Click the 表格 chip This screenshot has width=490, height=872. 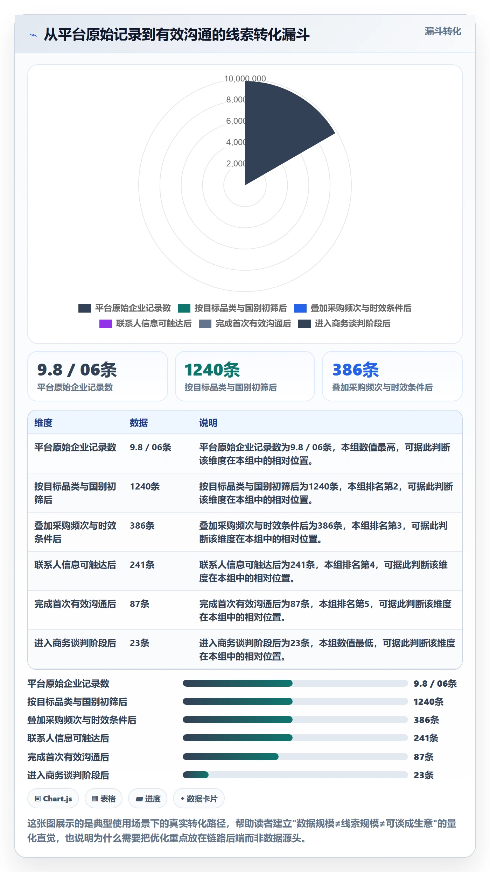click(x=104, y=799)
